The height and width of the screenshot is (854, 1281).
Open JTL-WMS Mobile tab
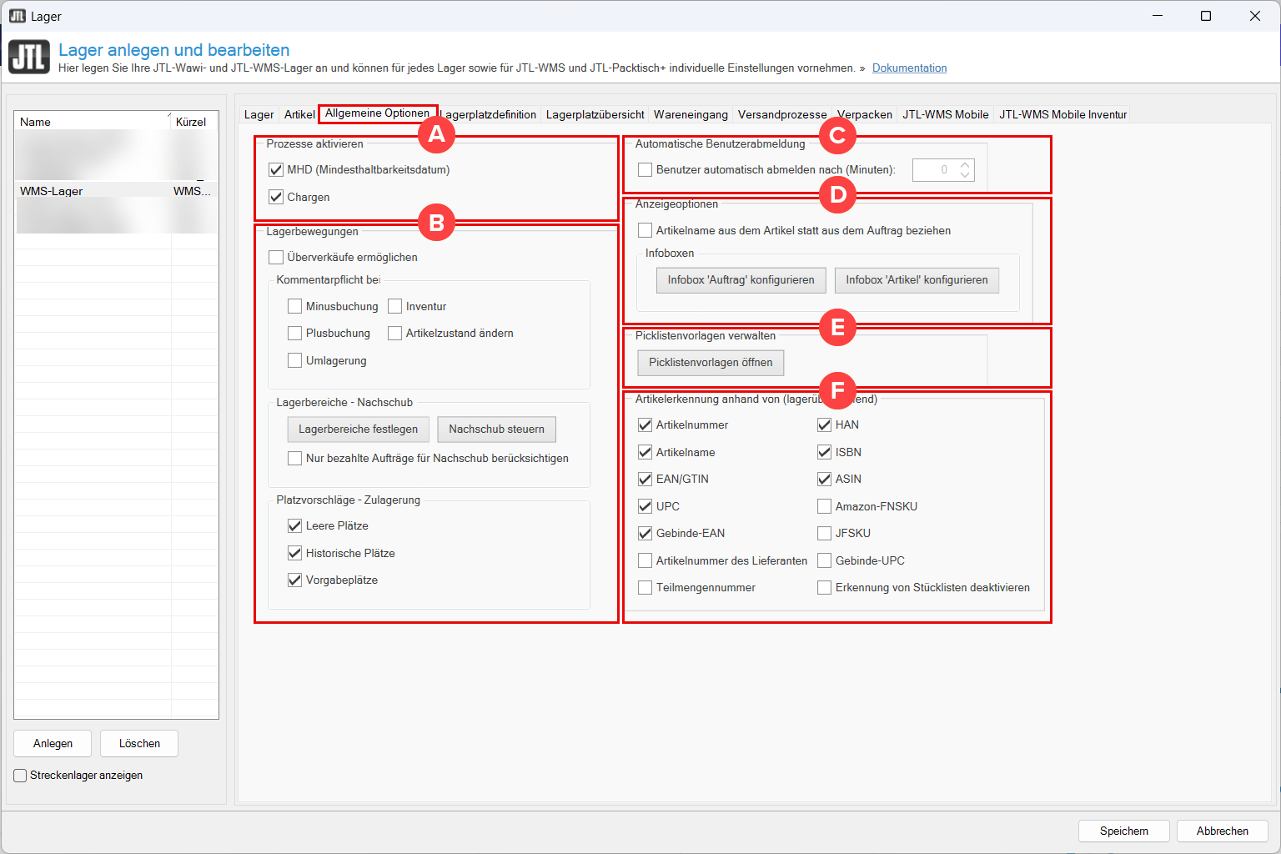946,115
